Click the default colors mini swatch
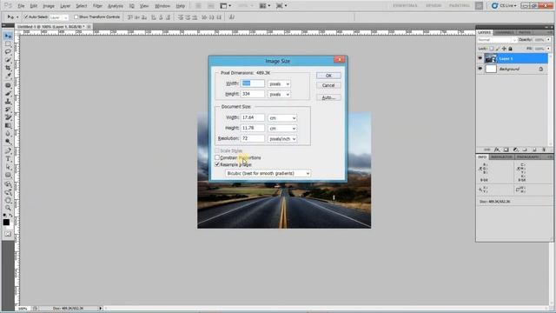Screen dimensions: 556x313 click(4, 216)
